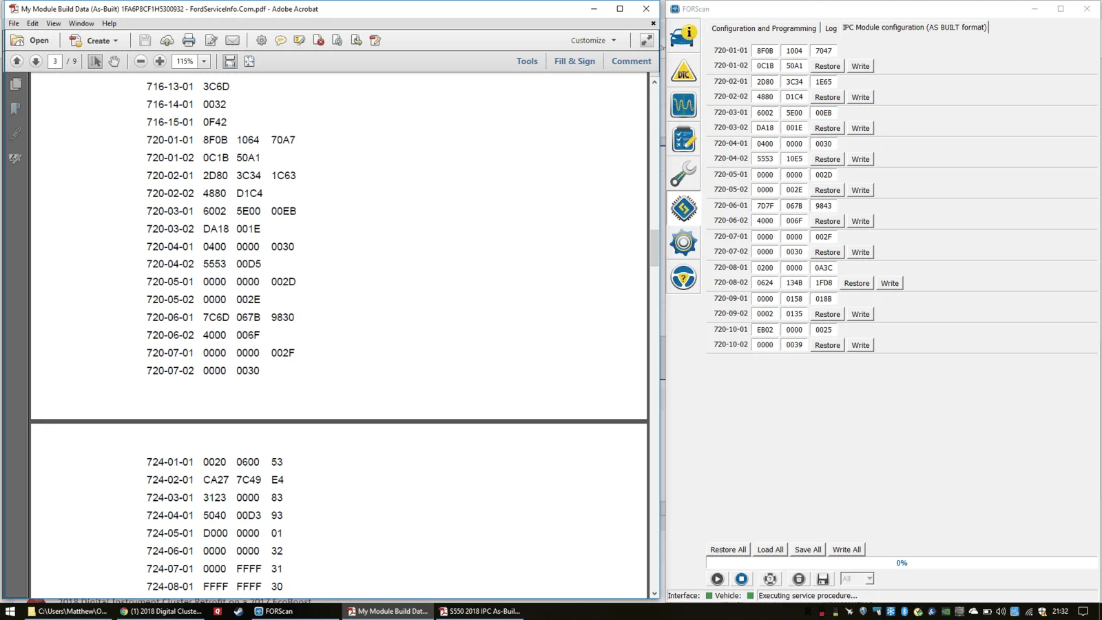Click the Restore All button
This screenshot has height=620, width=1102.
728,550
